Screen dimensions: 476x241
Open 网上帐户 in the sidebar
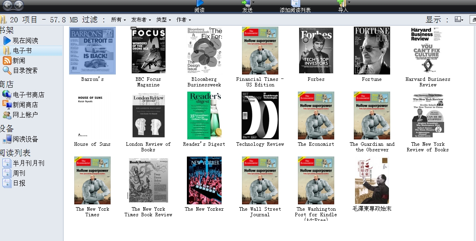(x=25, y=115)
